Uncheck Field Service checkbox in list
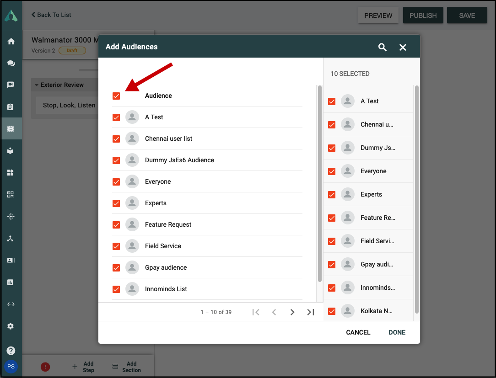Viewport: 496px width, 378px height. click(x=116, y=246)
